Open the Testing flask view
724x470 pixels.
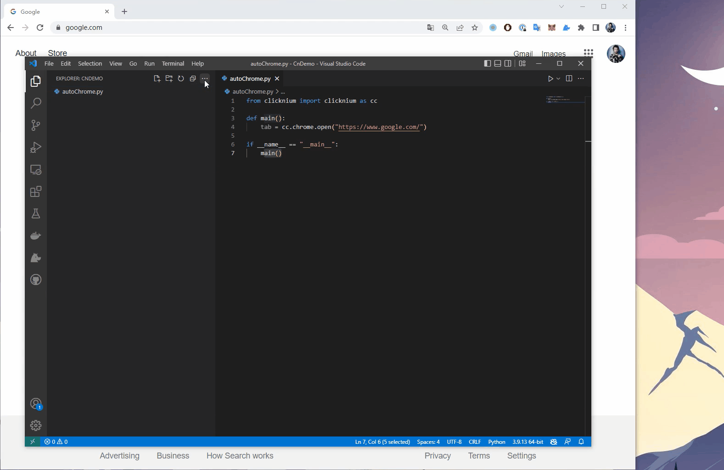click(x=36, y=213)
